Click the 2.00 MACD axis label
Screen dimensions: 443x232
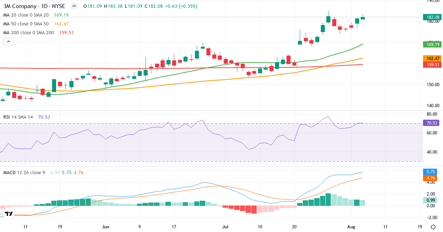click(430, 194)
